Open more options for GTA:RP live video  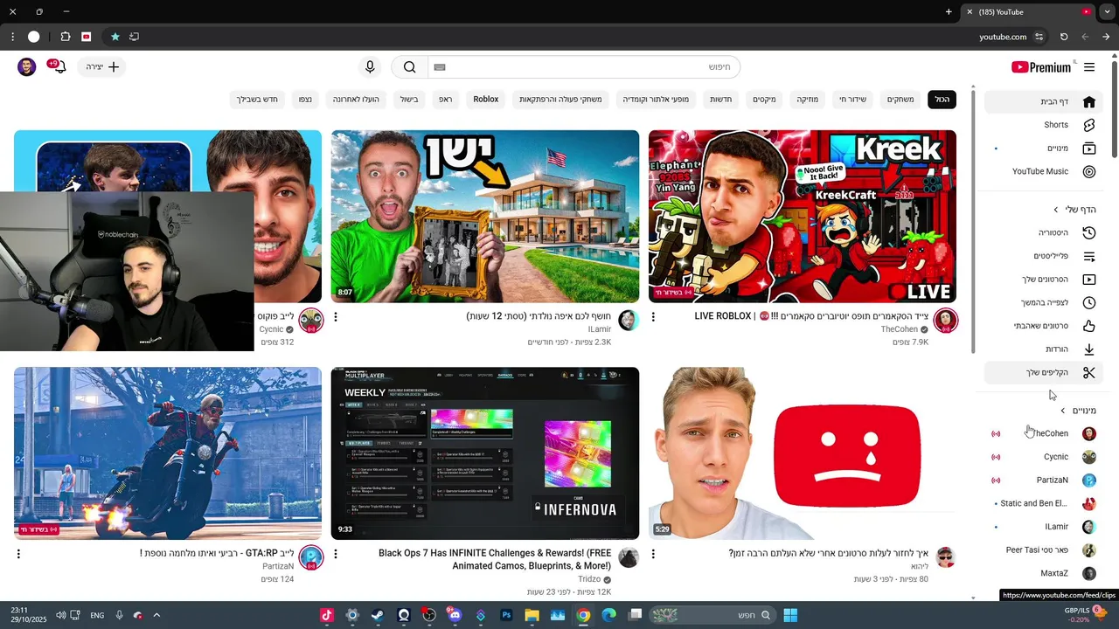click(x=18, y=554)
